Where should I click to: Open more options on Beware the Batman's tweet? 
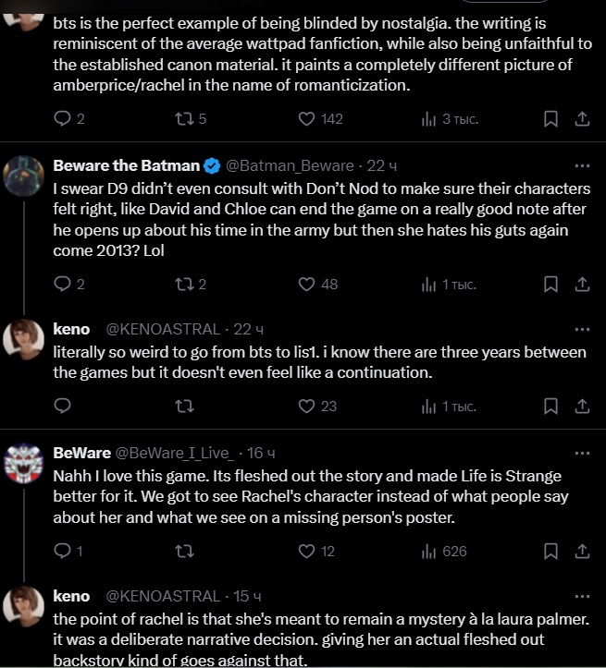[x=582, y=165]
